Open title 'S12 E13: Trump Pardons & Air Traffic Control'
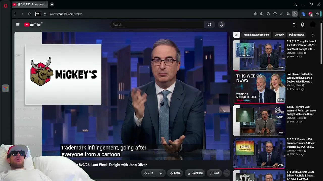323x181 pixels. pos(302,45)
